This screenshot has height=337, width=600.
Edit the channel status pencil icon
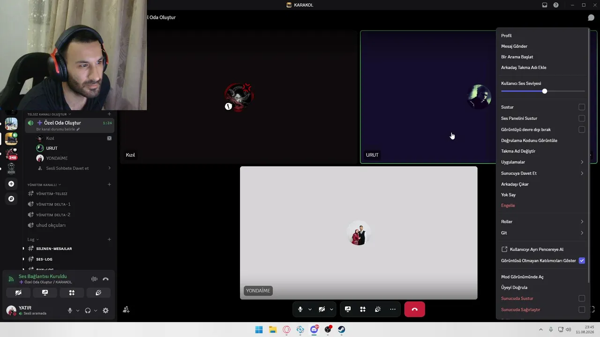[78, 129]
